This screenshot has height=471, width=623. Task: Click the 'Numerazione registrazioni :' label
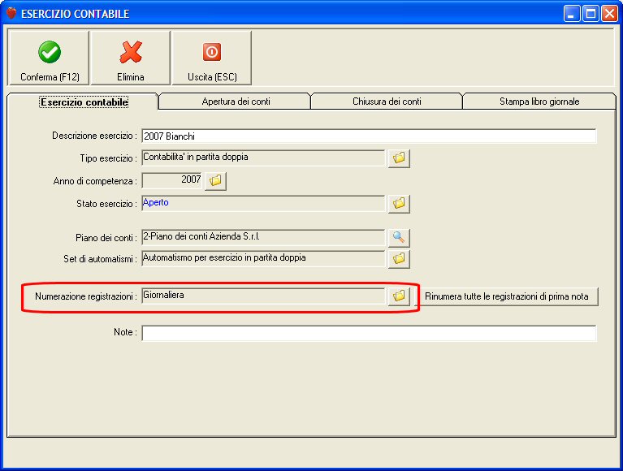pyautogui.click(x=86, y=296)
